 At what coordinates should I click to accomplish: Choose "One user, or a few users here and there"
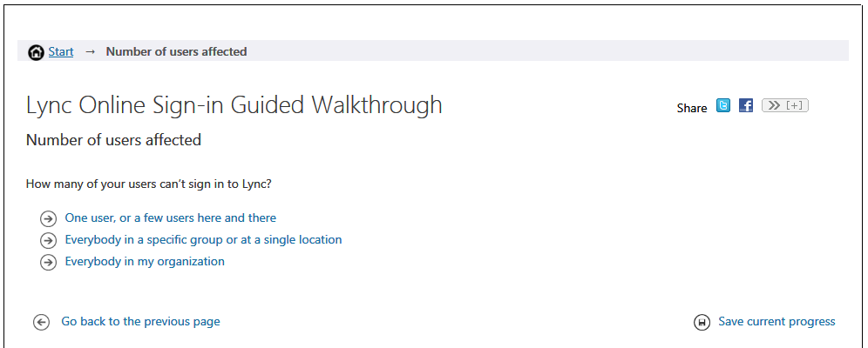pos(170,218)
